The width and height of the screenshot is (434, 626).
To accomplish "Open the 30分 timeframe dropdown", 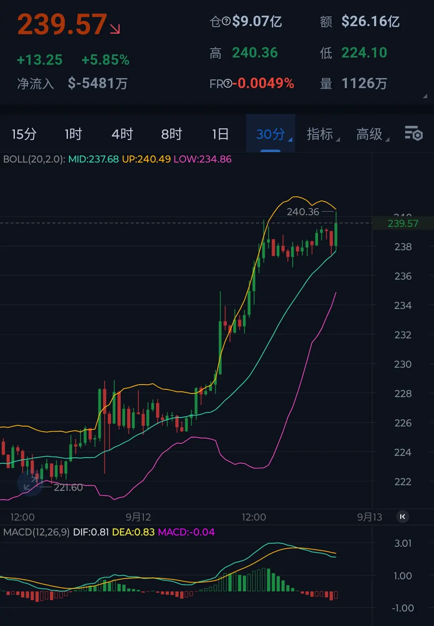I will [271, 134].
